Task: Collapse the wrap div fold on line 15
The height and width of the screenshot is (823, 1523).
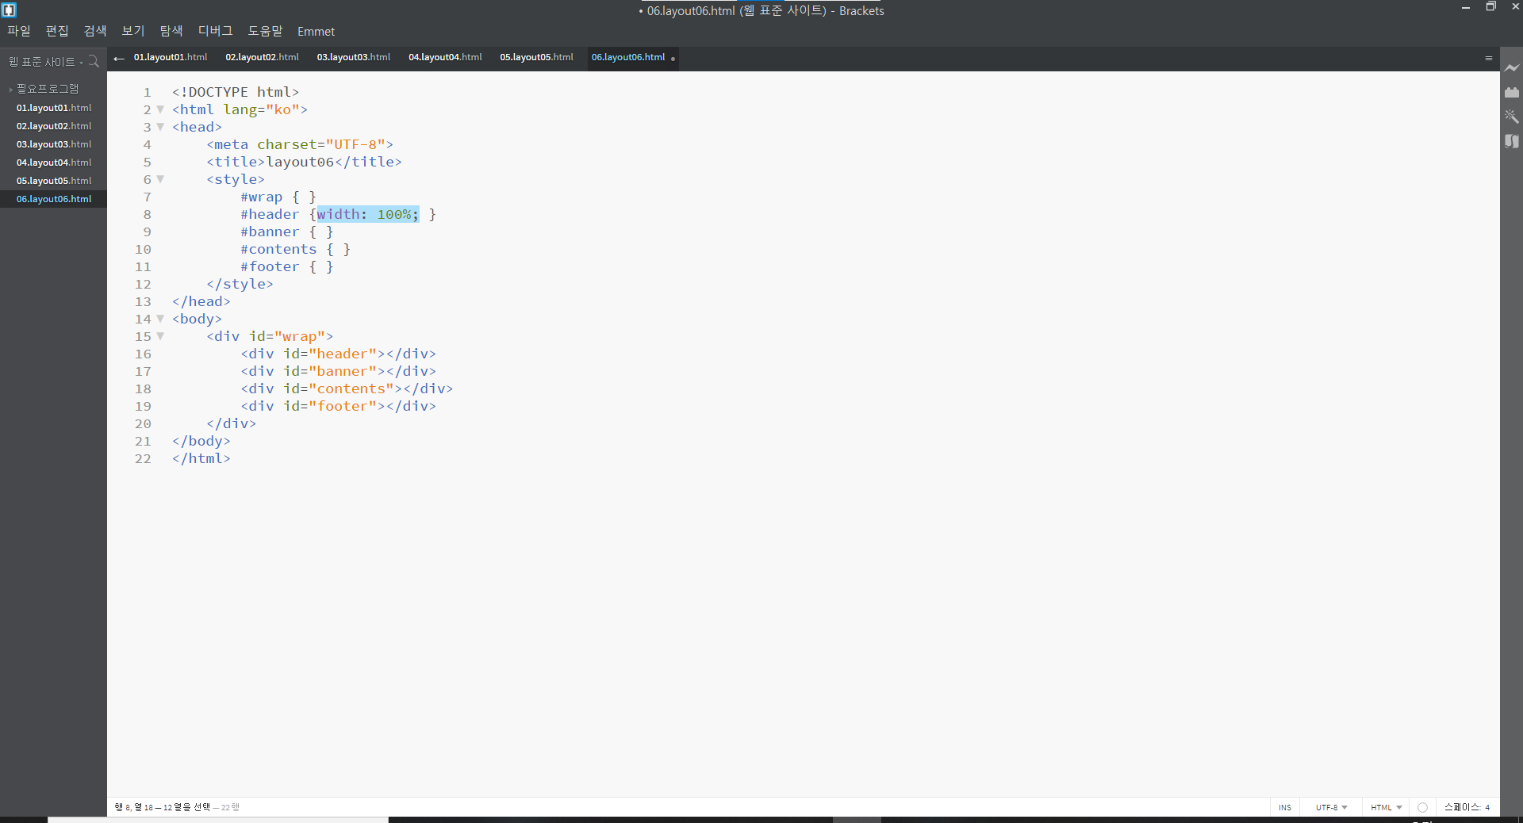Action: (x=160, y=336)
